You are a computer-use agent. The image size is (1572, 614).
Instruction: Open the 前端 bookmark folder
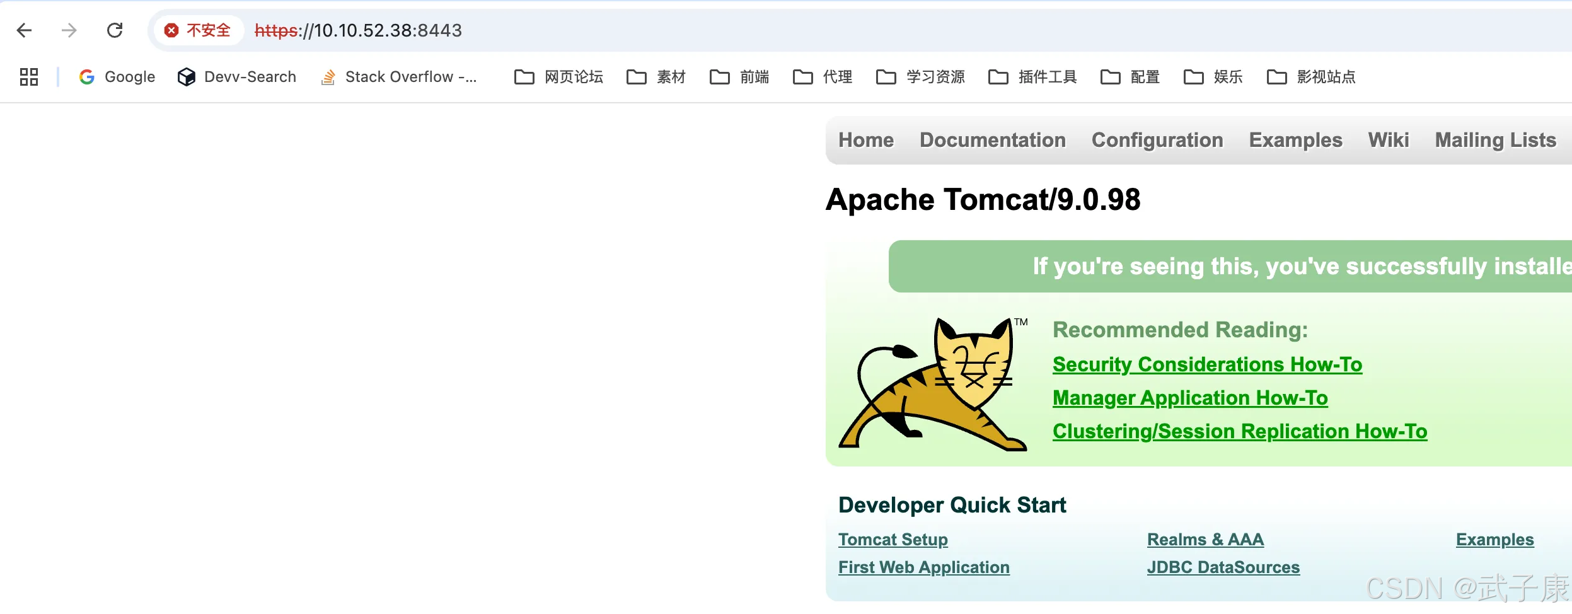(x=739, y=77)
